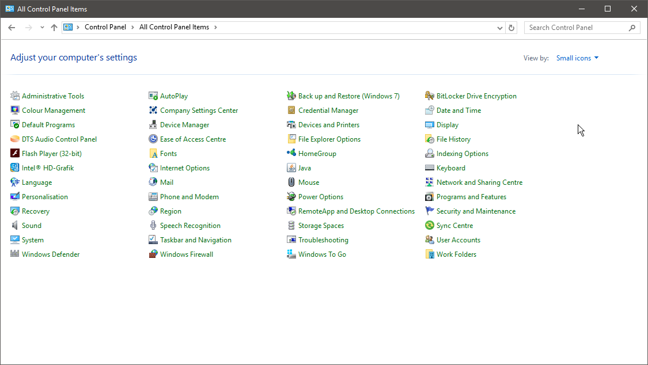Open the Indexing Options link

pyautogui.click(x=462, y=154)
